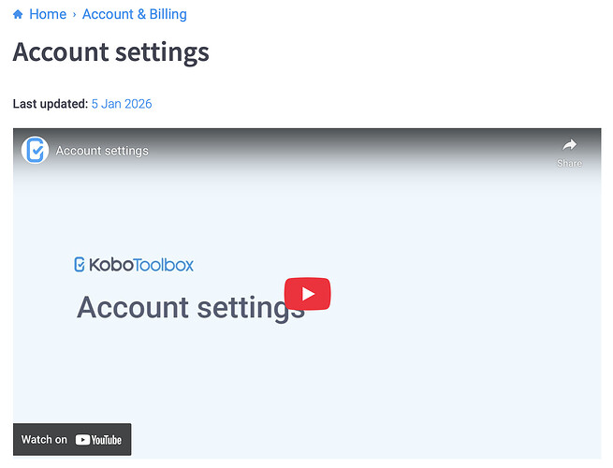Viewport: 613px width, 468px height.
Task: Click the Account settings page heading
Action: click(111, 52)
